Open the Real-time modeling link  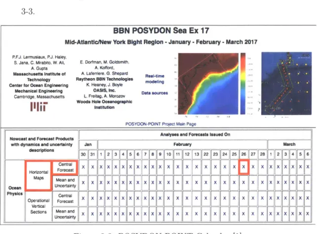[155, 79]
